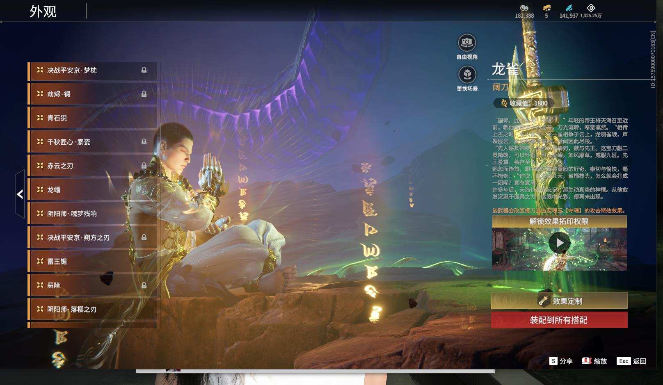
Task: Choose the 阴阳师·落樱之刃 skin
Action: (92, 310)
